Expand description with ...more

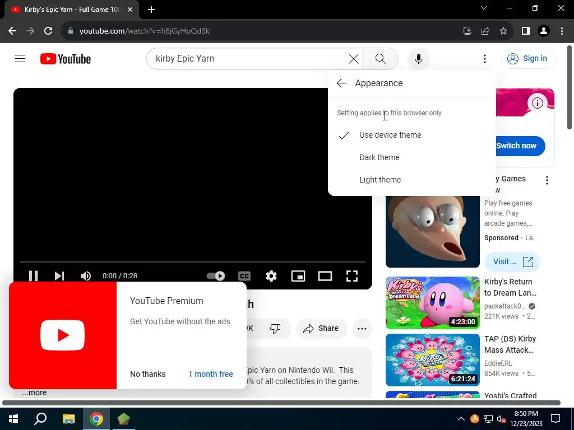pos(34,392)
